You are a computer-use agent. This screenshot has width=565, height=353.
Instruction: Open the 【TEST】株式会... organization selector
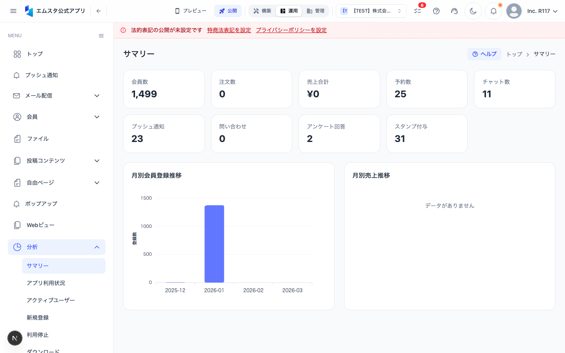(x=371, y=11)
